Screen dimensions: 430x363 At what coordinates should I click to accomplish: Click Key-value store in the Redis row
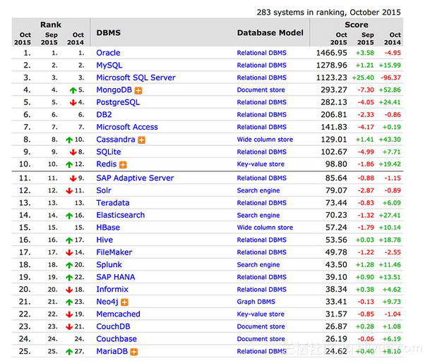click(261, 164)
